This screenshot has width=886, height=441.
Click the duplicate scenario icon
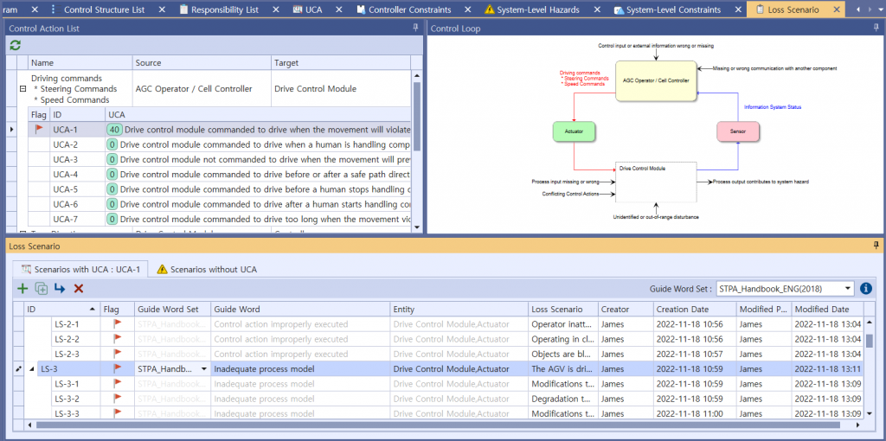[41, 288]
